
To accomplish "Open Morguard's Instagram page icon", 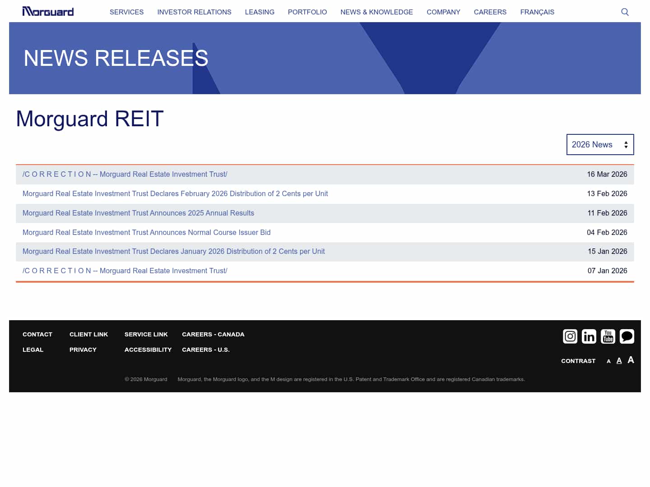I will click(x=570, y=336).
